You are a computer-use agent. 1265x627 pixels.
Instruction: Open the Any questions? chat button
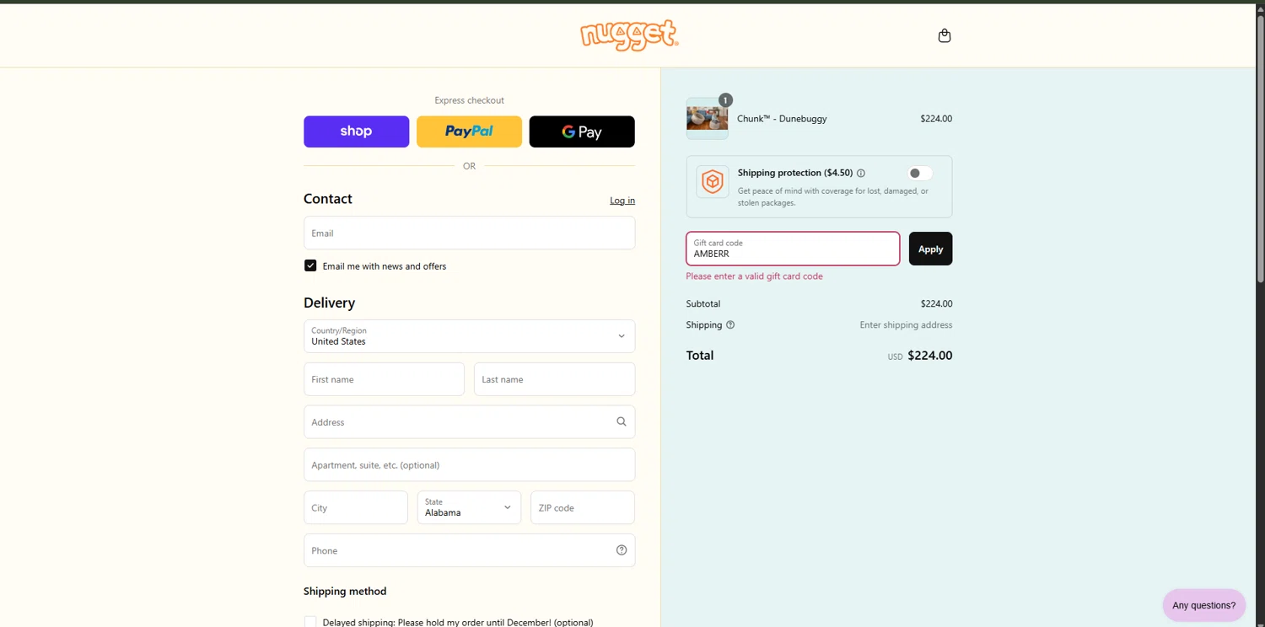(x=1203, y=605)
